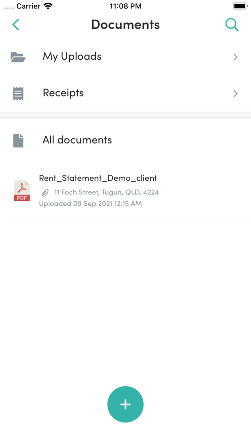Screen dimensions: 251x447
Task: Tap the paperclip attachment icon
Action: (45, 193)
